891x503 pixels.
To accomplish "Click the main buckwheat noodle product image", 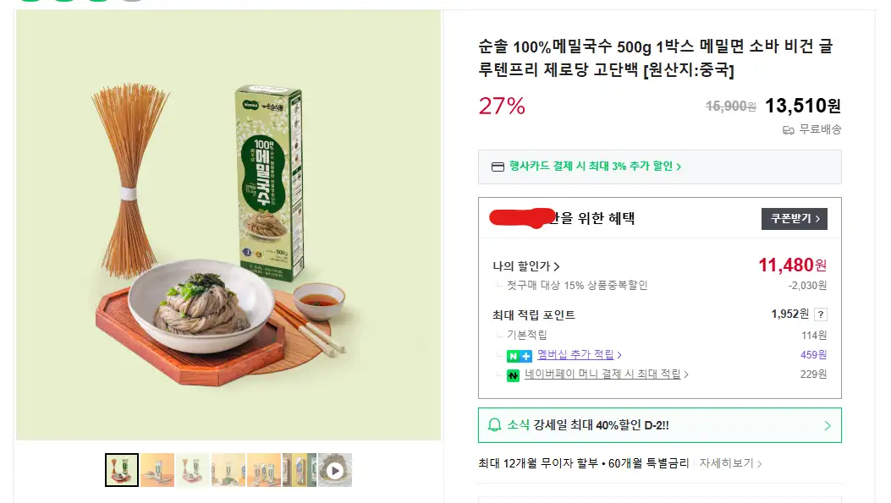I will pos(228,225).
